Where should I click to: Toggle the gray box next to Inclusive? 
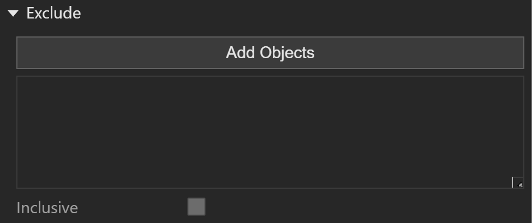click(196, 207)
